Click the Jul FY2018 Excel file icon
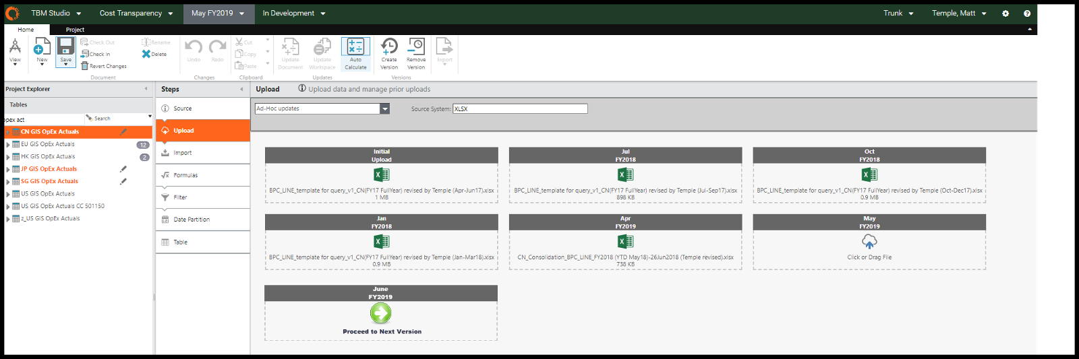1079x359 pixels. click(x=625, y=174)
